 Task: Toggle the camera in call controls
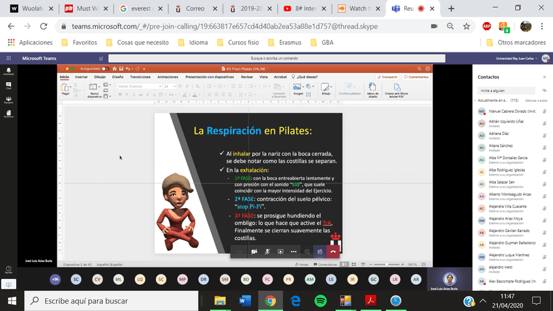pyautogui.click(x=254, y=252)
